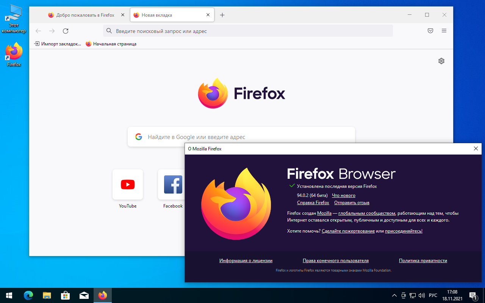Select the Firefox desktop shortcut icon
The image size is (485, 303).
pos(14,55)
